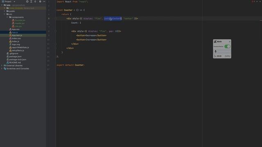Expand Scratches and Consoles arrow
The width and height of the screenshot is (262, 147).
[x=2, y=69]
